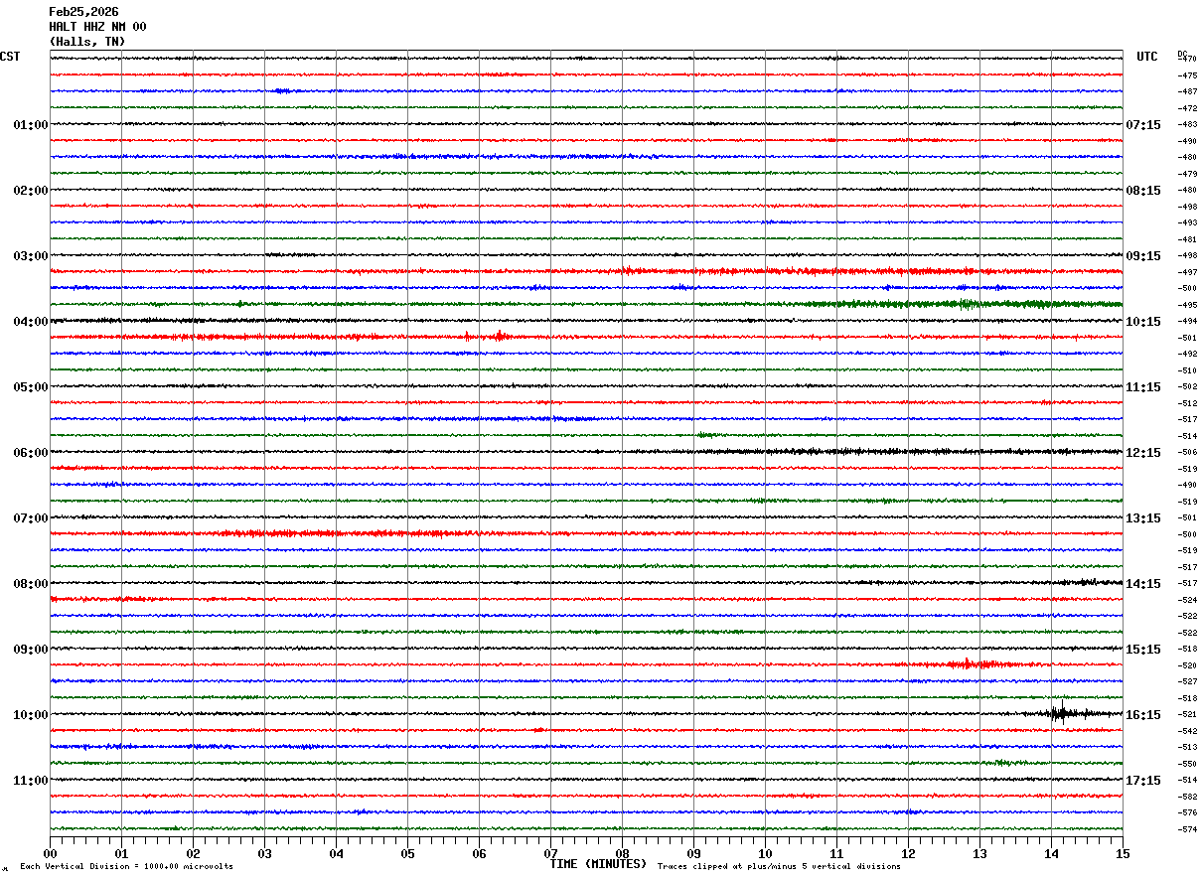Viewport: 1202px width, 880px height.
Task: Click the UTC timezone label
Action: pos(1147,57)
